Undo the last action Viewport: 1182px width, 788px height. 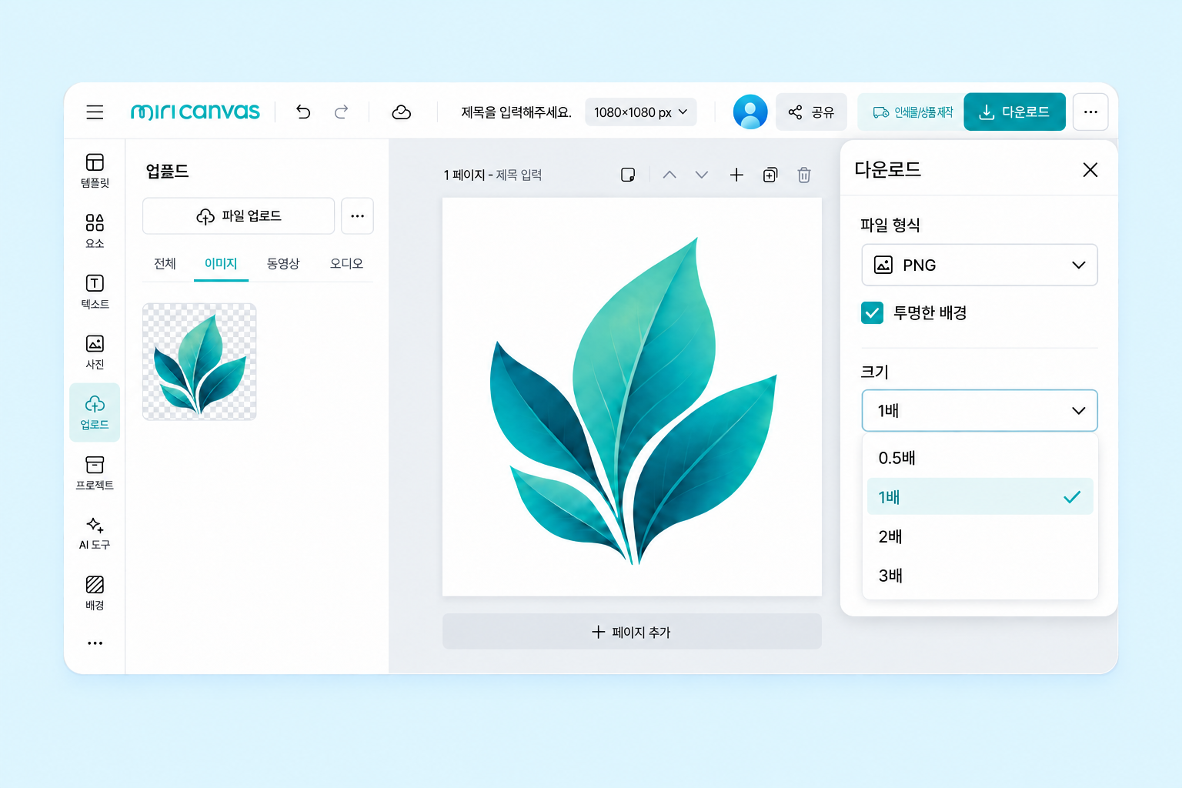pyautogui.click(x=303, y=112)
